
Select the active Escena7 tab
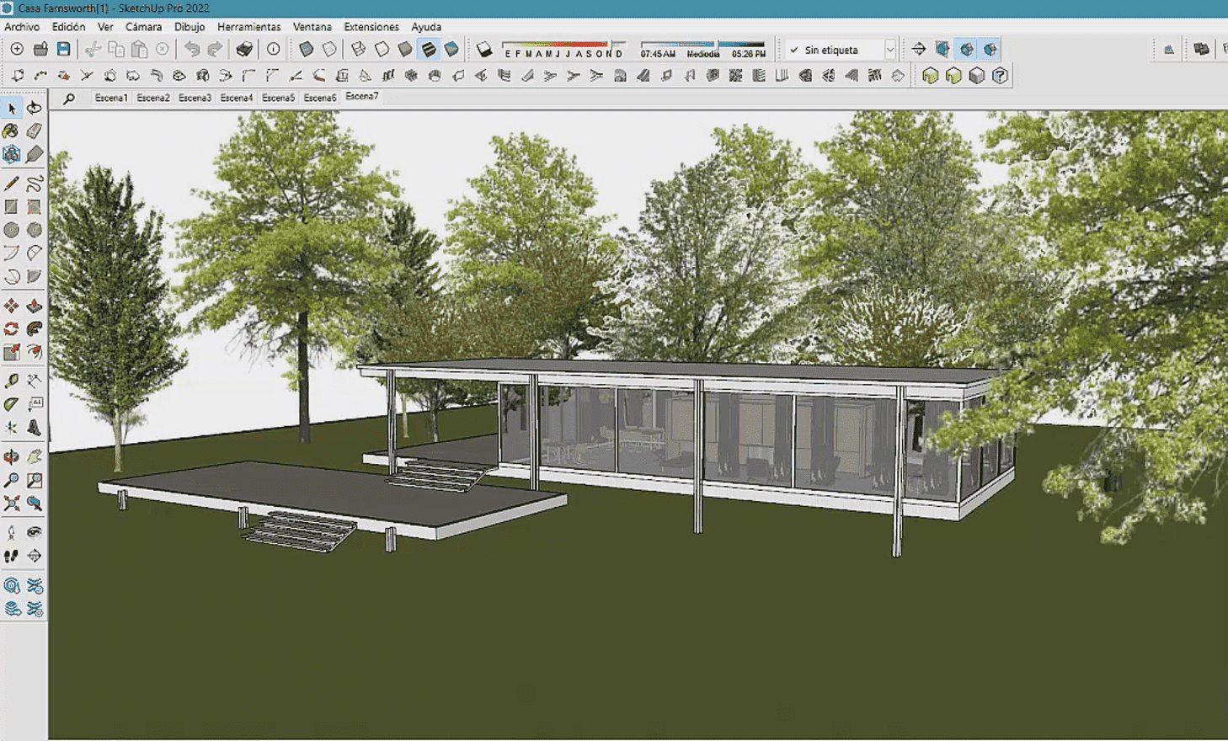(x=362, y=97)
